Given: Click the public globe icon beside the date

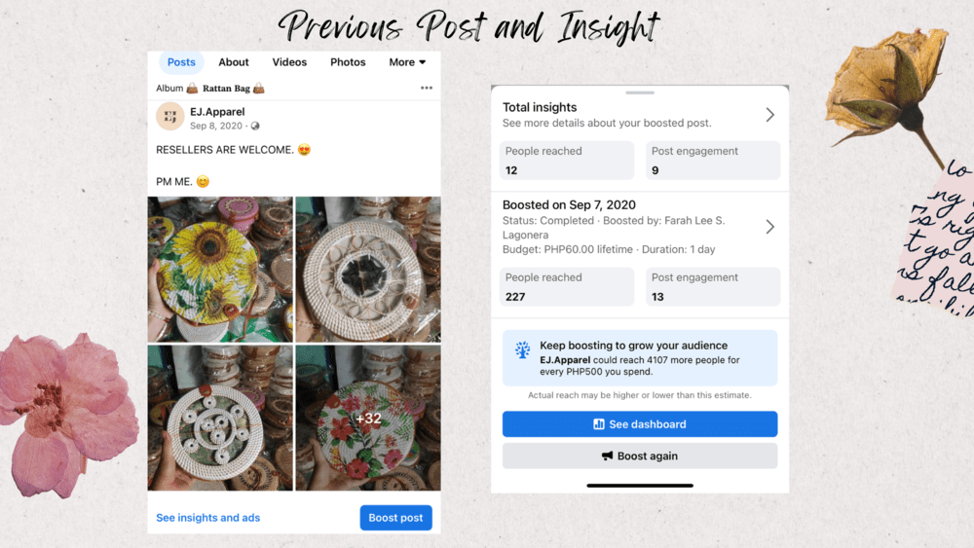Looking at the screenshot, I should pos(255,127).
